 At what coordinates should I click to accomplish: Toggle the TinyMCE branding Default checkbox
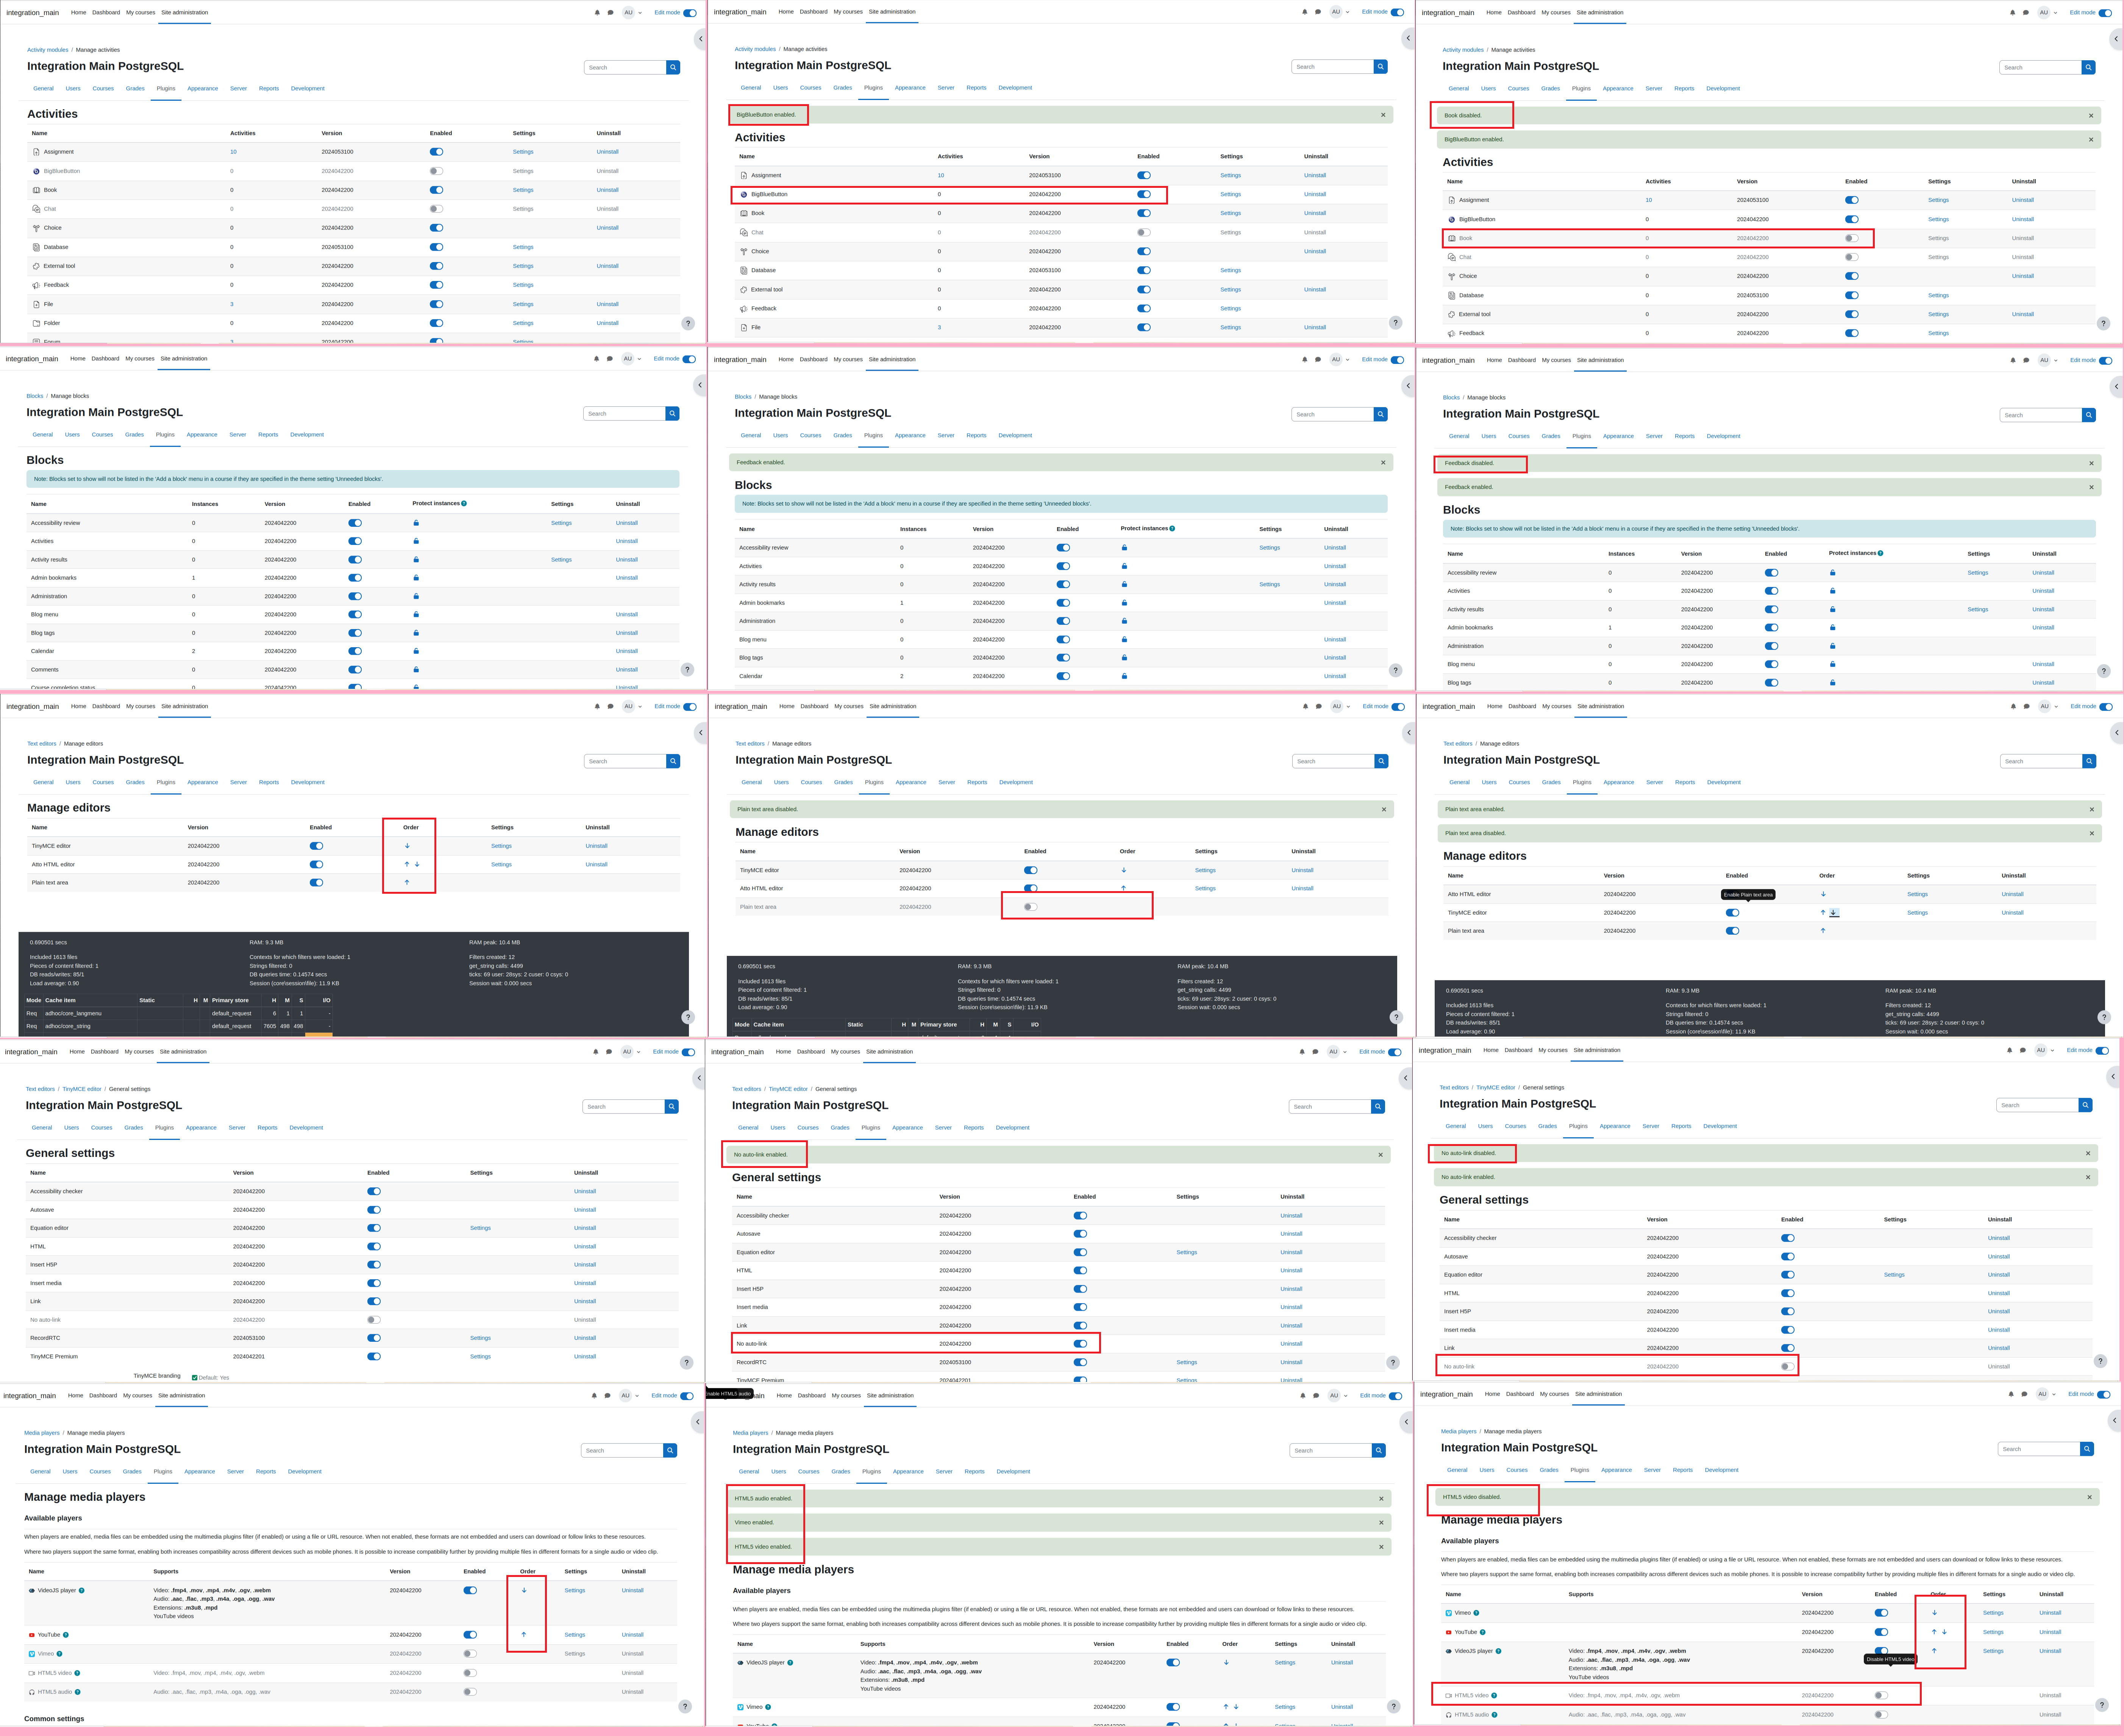[195, 1378]
